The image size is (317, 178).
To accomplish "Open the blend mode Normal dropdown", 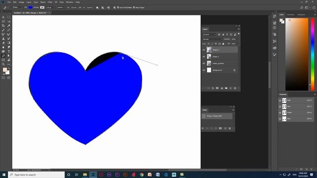I will pos(212,39).
